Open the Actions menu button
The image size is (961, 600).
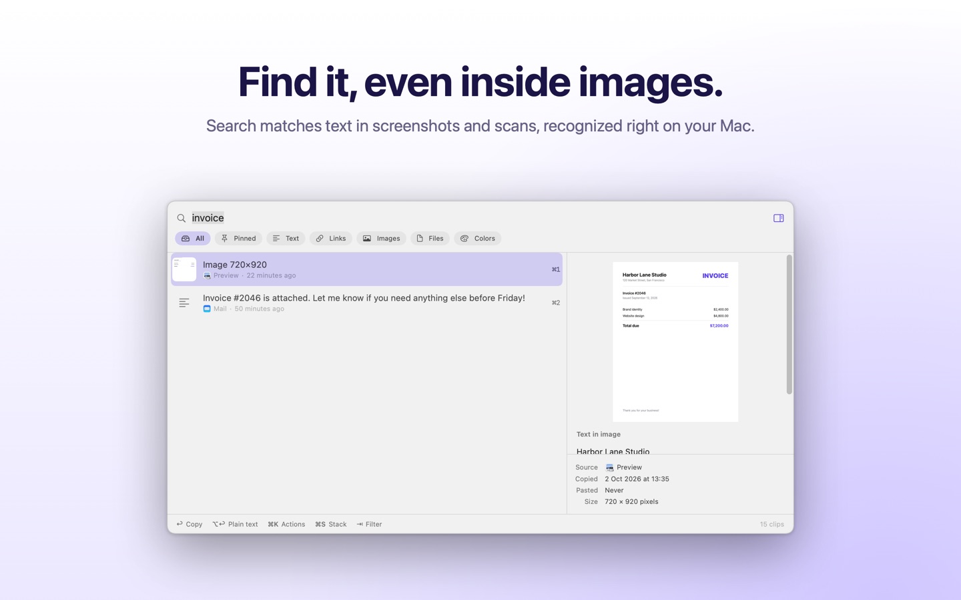[x=286, y=524]
